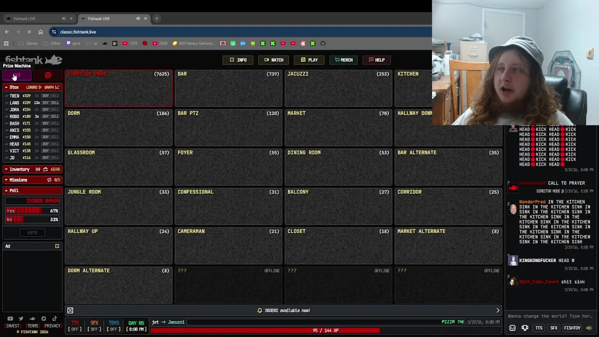Select No in the poll
599x337 pixels.
pyautogui.click(x=32, y=220)
